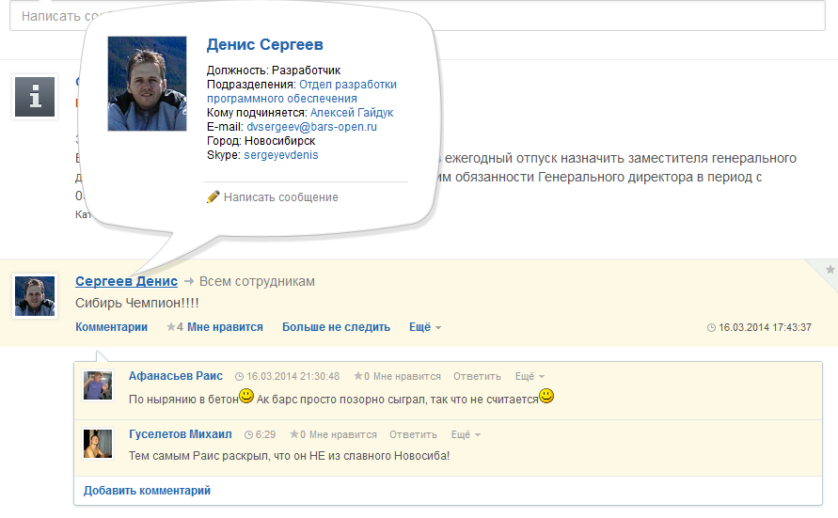Click Всем сотрудникам recipient text
The height and width of the screenshot is (518, 838).
click(257, 281)
